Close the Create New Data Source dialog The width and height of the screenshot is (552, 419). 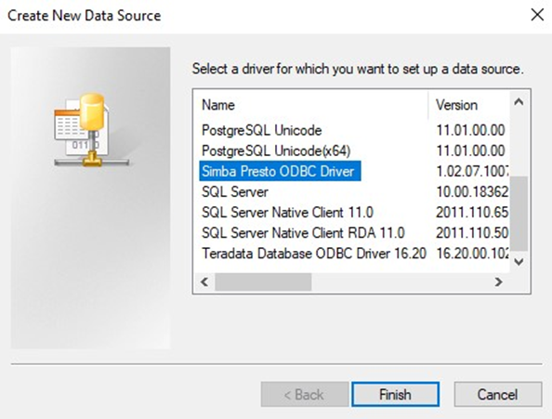tap(537, 15)
